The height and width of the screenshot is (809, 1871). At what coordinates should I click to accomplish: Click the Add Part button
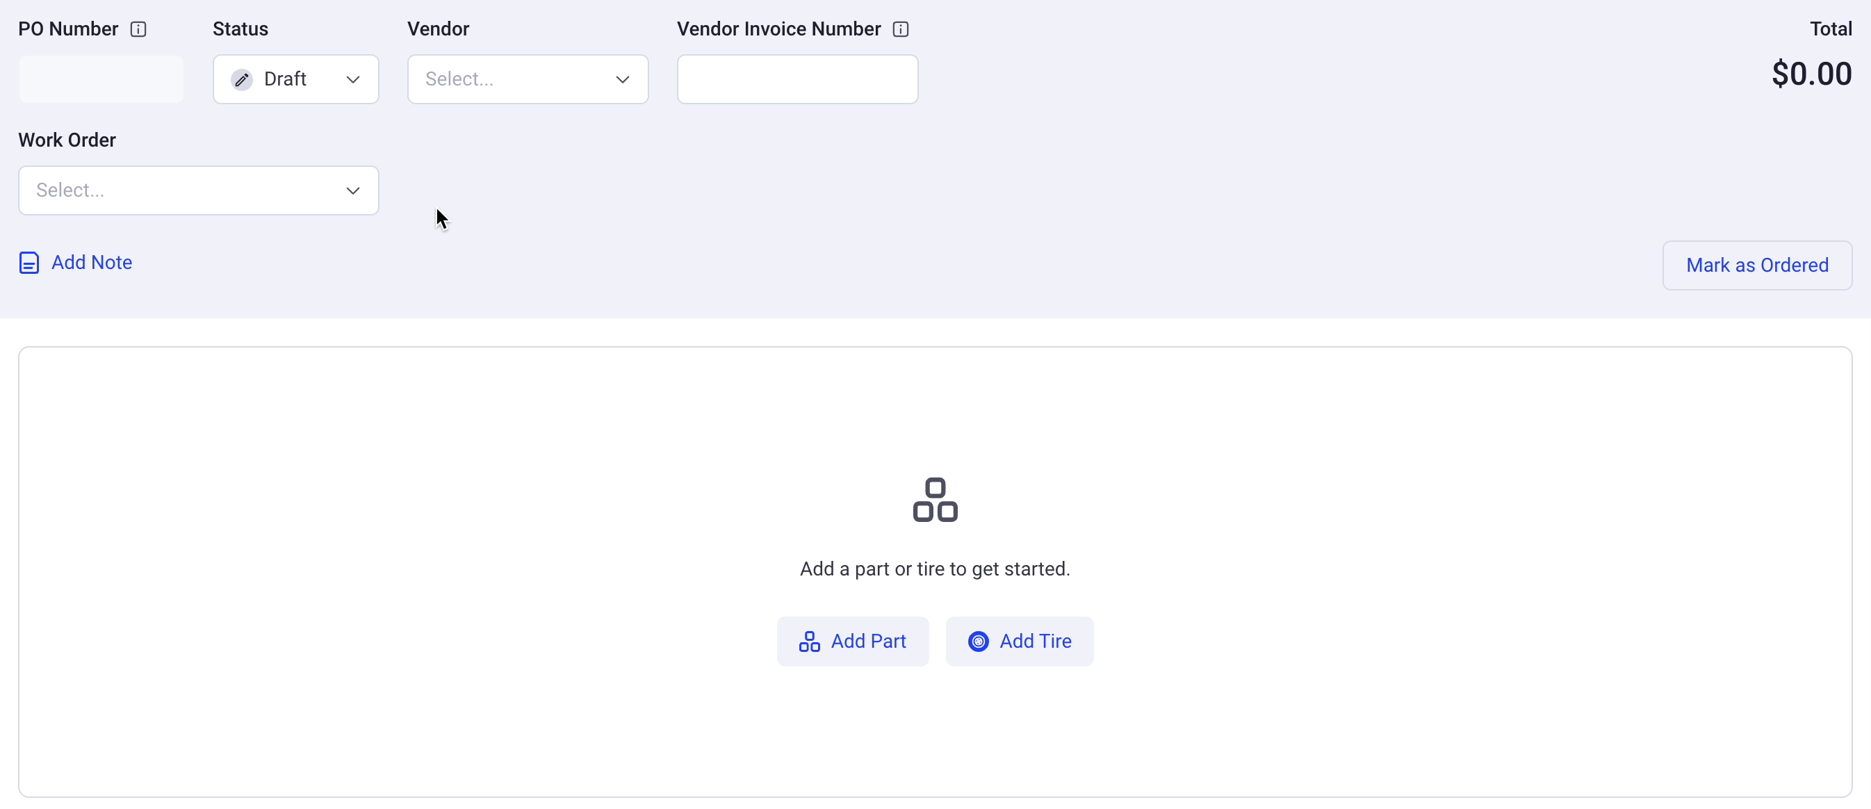tap(853, 642)
